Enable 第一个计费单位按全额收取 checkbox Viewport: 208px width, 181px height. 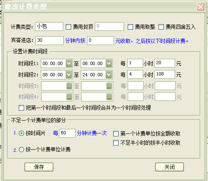coord(116,133)
